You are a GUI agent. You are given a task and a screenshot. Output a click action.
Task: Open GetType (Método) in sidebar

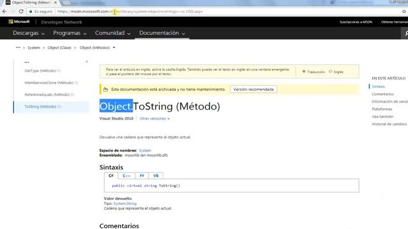coord(40,71)
